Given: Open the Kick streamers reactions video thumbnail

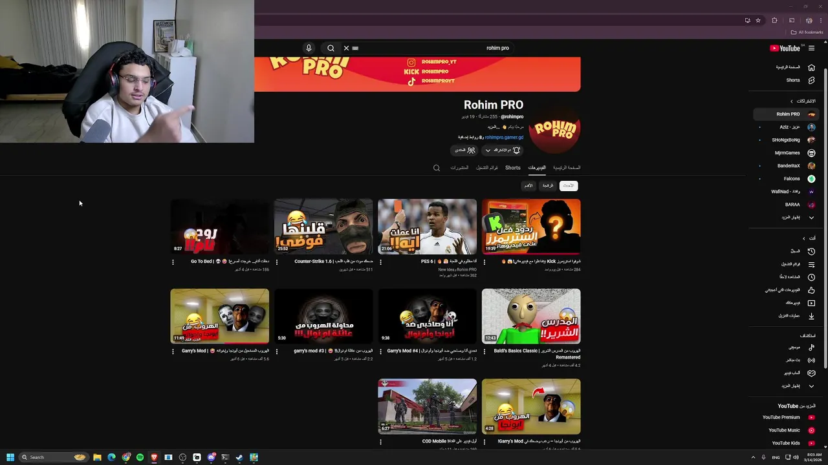Looking at the screenshot, I should click(x=531, y=226).
